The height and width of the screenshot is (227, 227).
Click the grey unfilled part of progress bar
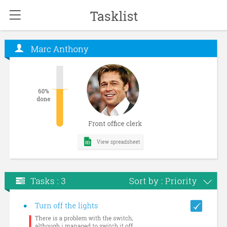point(60,77)
